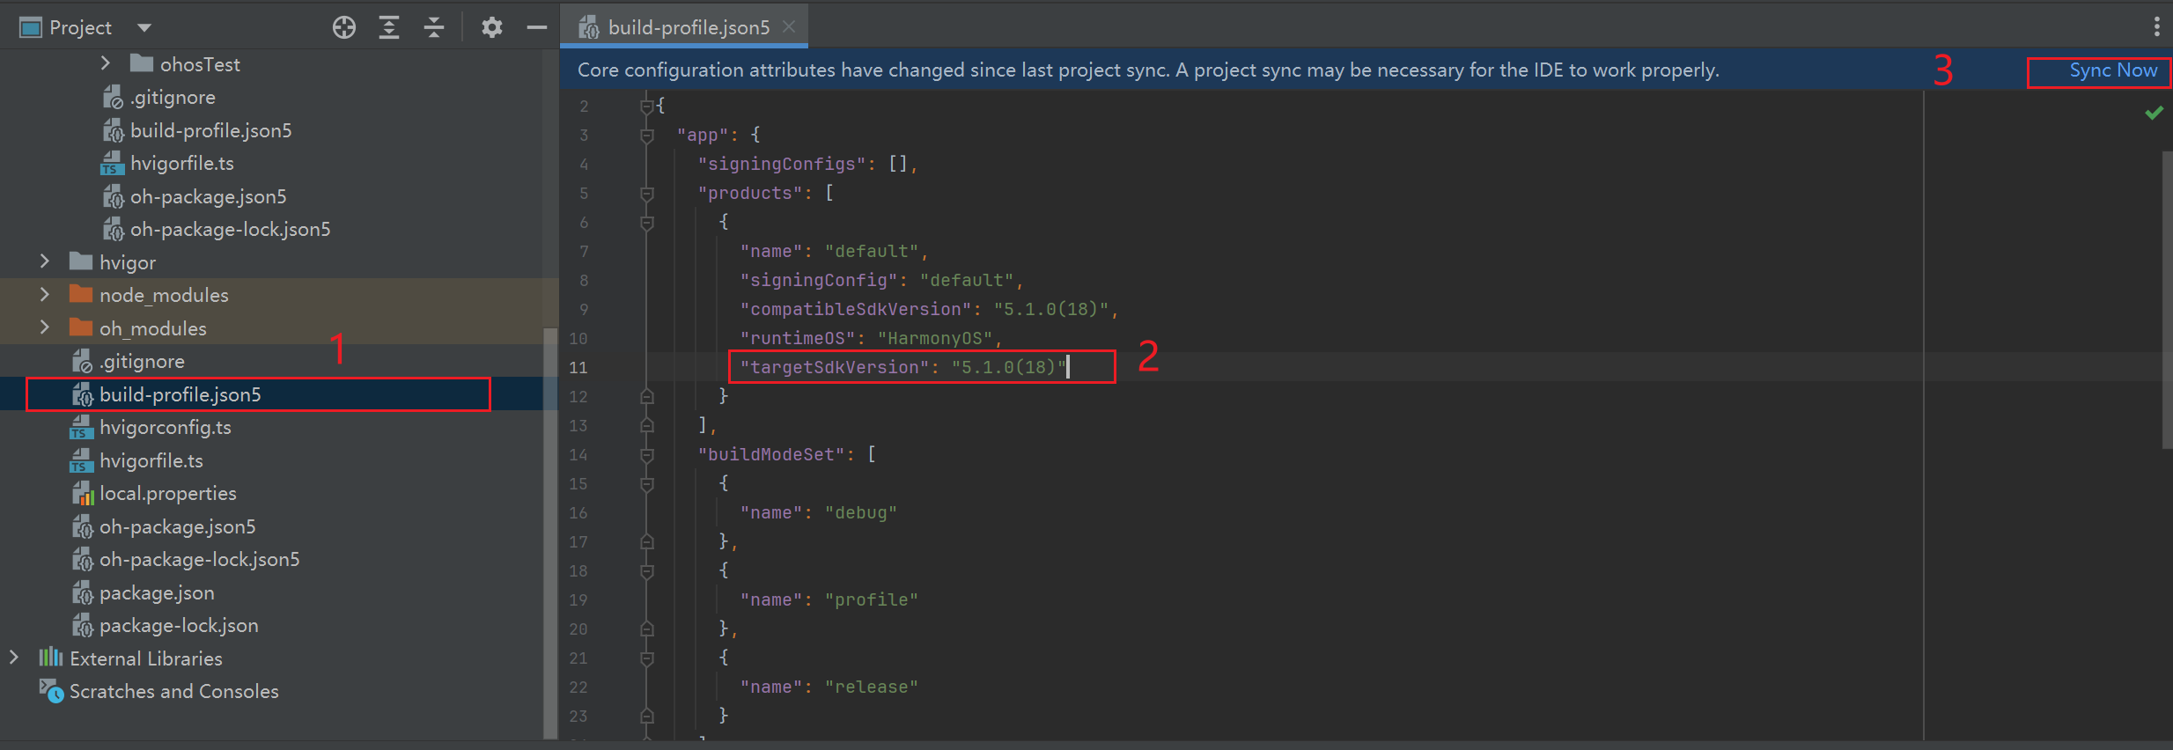Screen dimensions: 2173x750
Task: Fold the buildModeSet block at line 14
Action: (647, 455)
